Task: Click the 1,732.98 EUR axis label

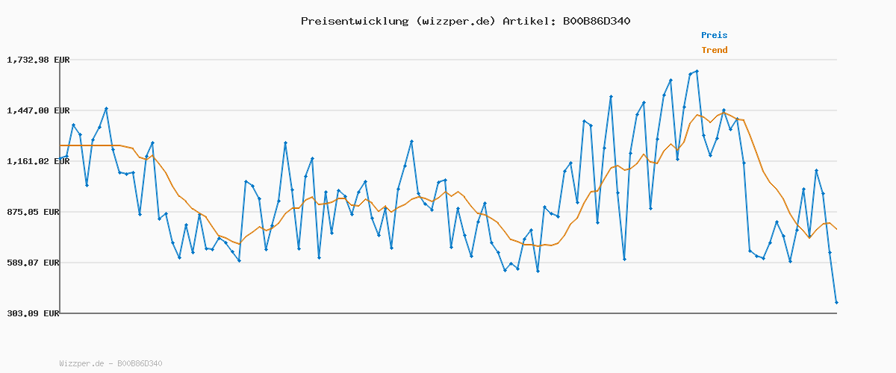Action: point(38,60)
